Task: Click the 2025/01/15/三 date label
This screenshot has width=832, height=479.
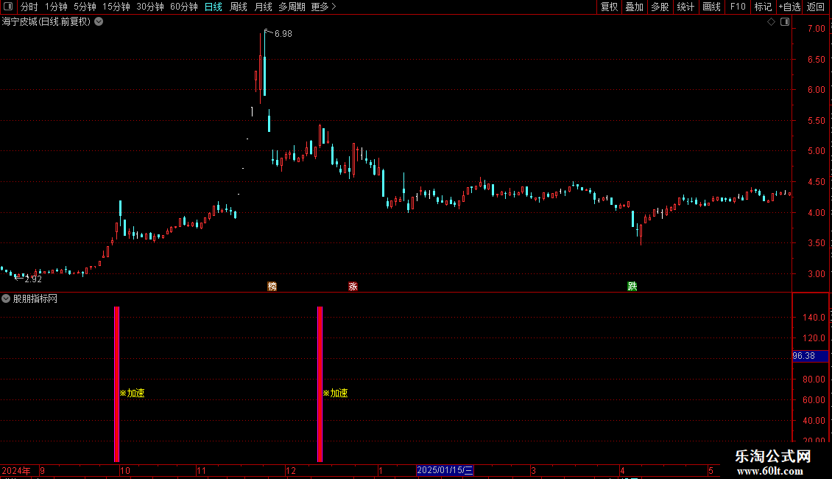Action: click(445, 470)
